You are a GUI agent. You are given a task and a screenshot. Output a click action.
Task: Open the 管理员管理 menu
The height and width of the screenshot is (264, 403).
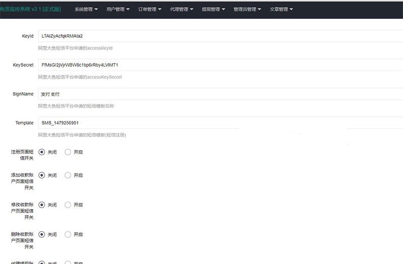(247, 9)
